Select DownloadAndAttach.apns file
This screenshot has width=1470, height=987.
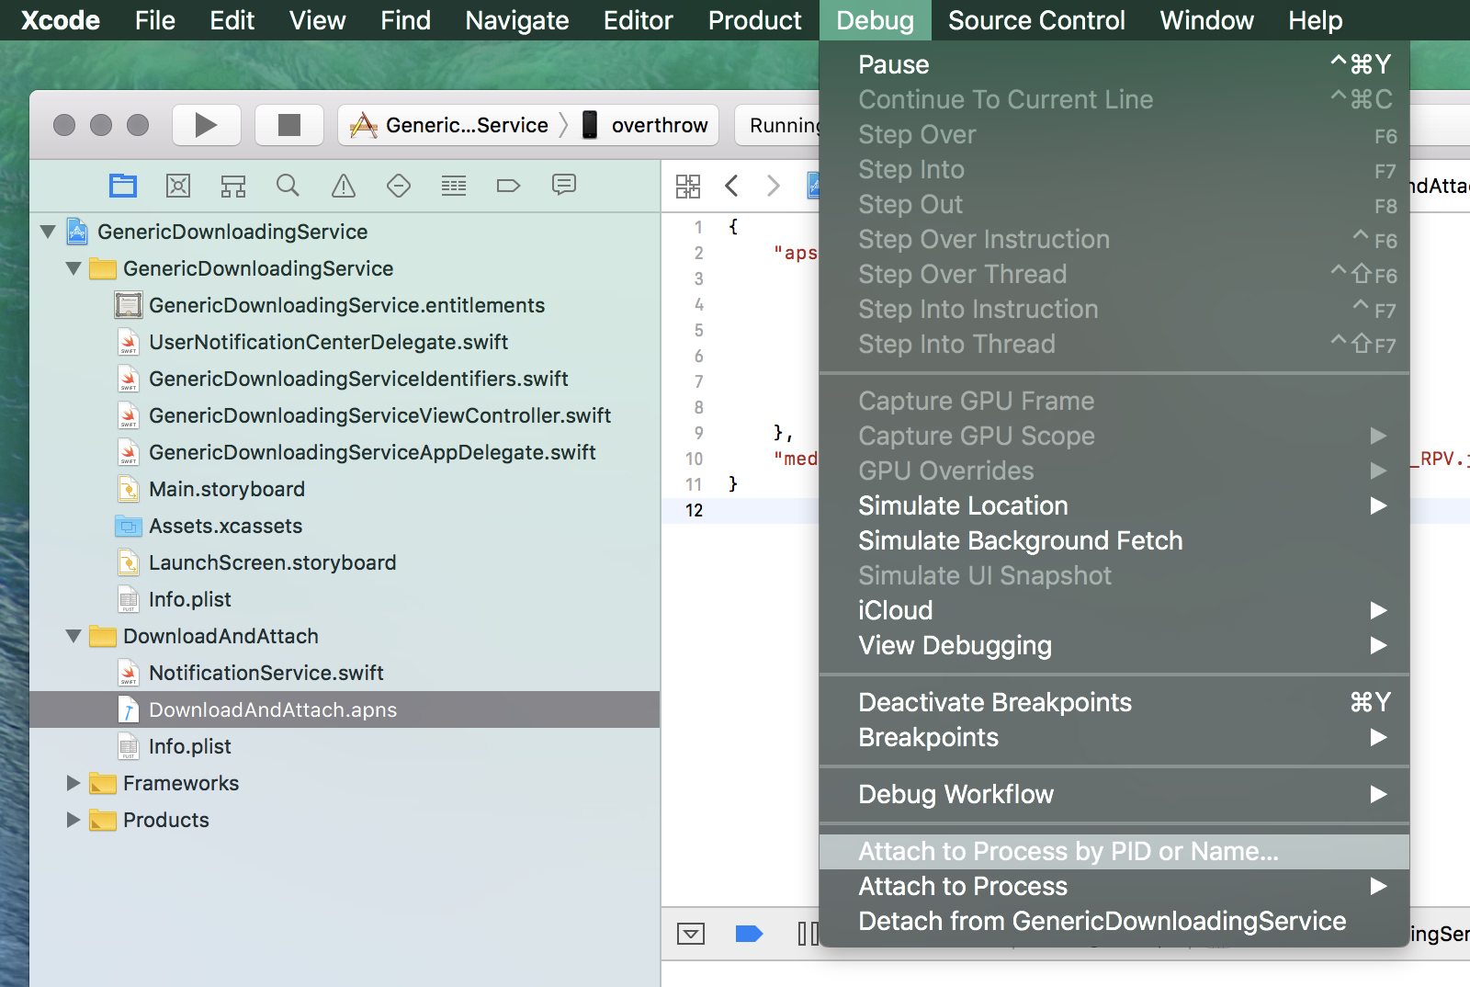click(x=345, y=709)
